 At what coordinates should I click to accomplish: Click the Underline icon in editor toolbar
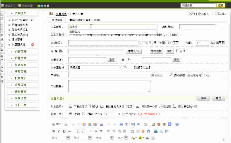[x=64, y=131]
